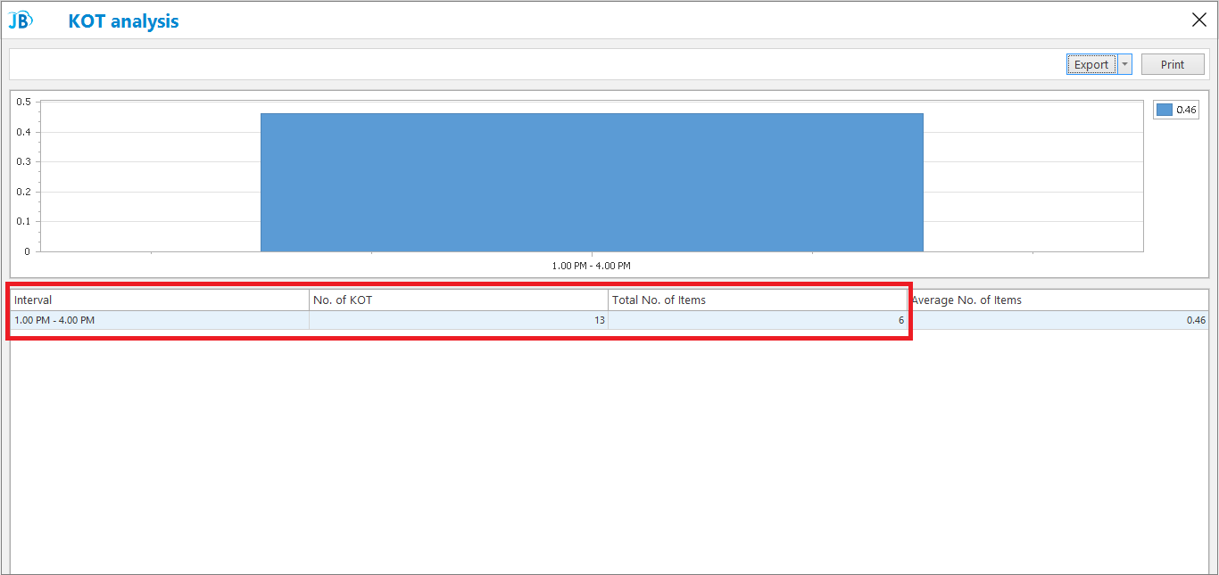Sort by Total No. of Items header
1219x575 pixels.
point(758,300)
